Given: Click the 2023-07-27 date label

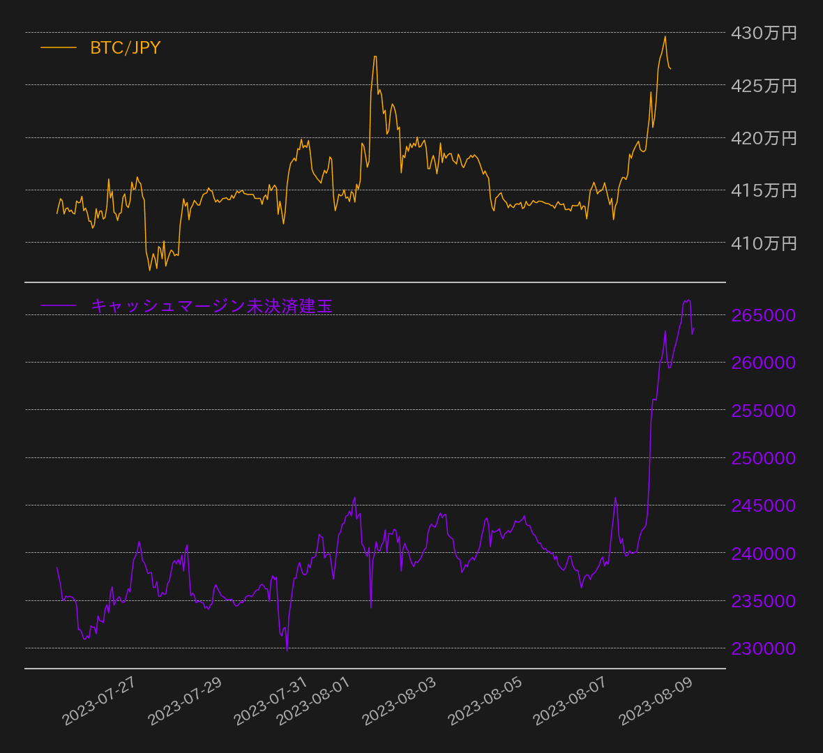Looking at the screenshot, I should point(99,701).
